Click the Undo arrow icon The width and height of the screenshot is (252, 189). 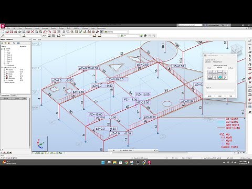(x=45, y=31)
